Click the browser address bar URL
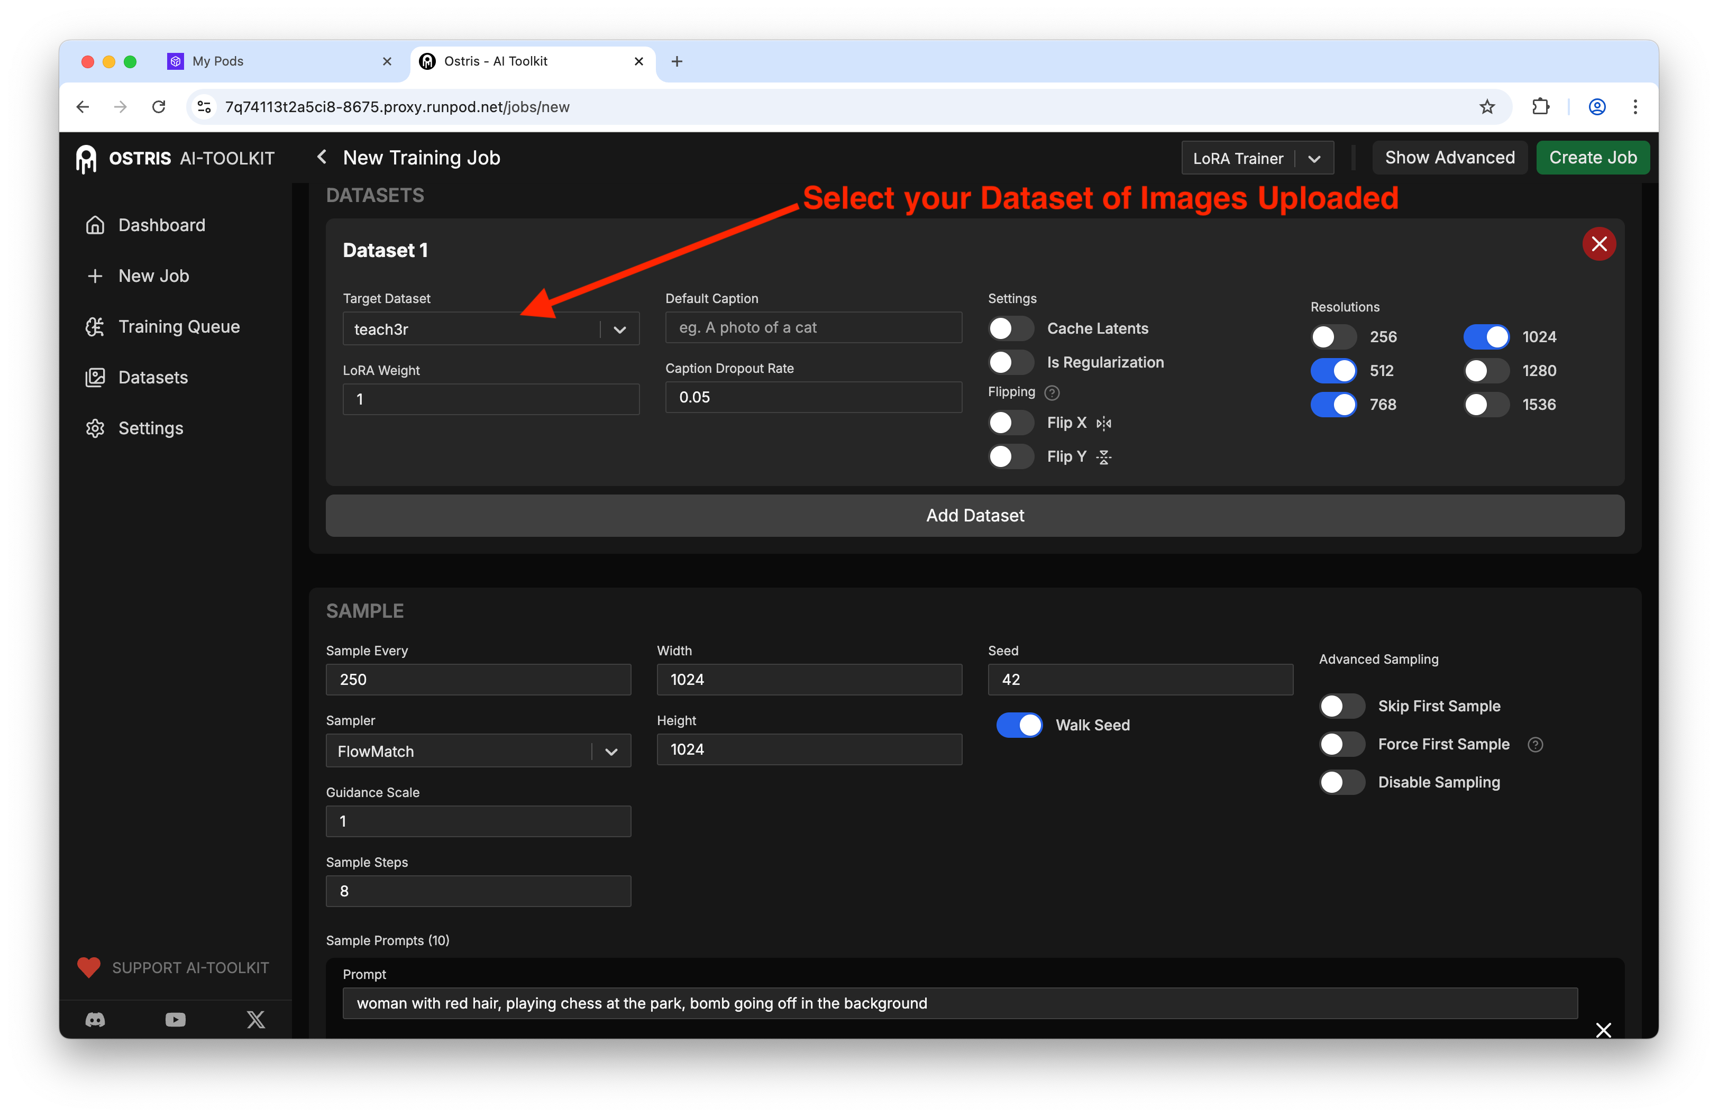 397,107
